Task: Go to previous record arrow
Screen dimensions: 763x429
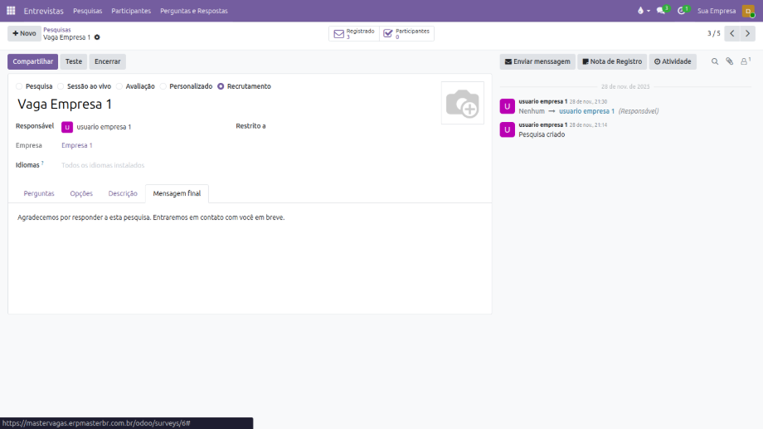Action: click(x=731, y=33)
